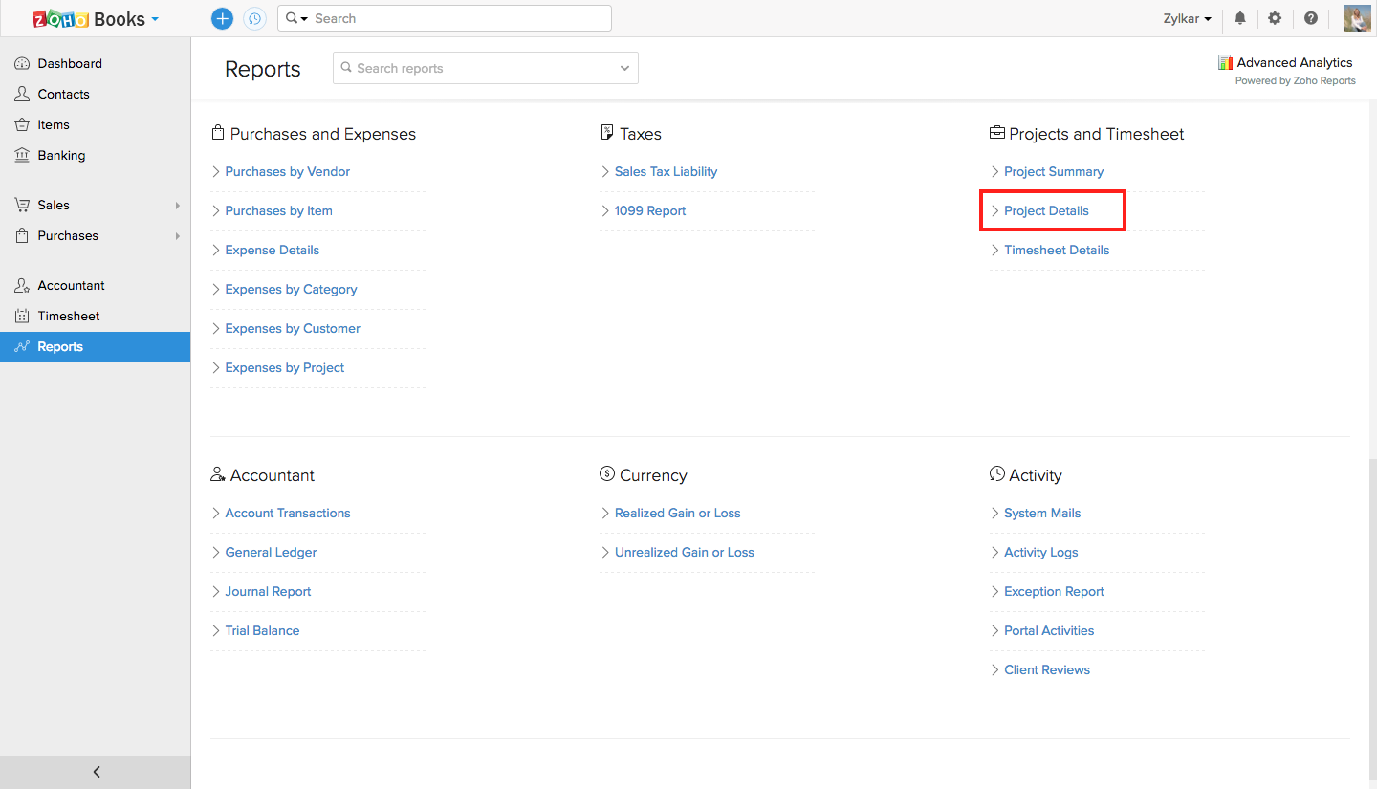Open the recent history clock icon
The height and width of the screenshot is (789, 1377).
pyautogui.click(x=254, y=18)
